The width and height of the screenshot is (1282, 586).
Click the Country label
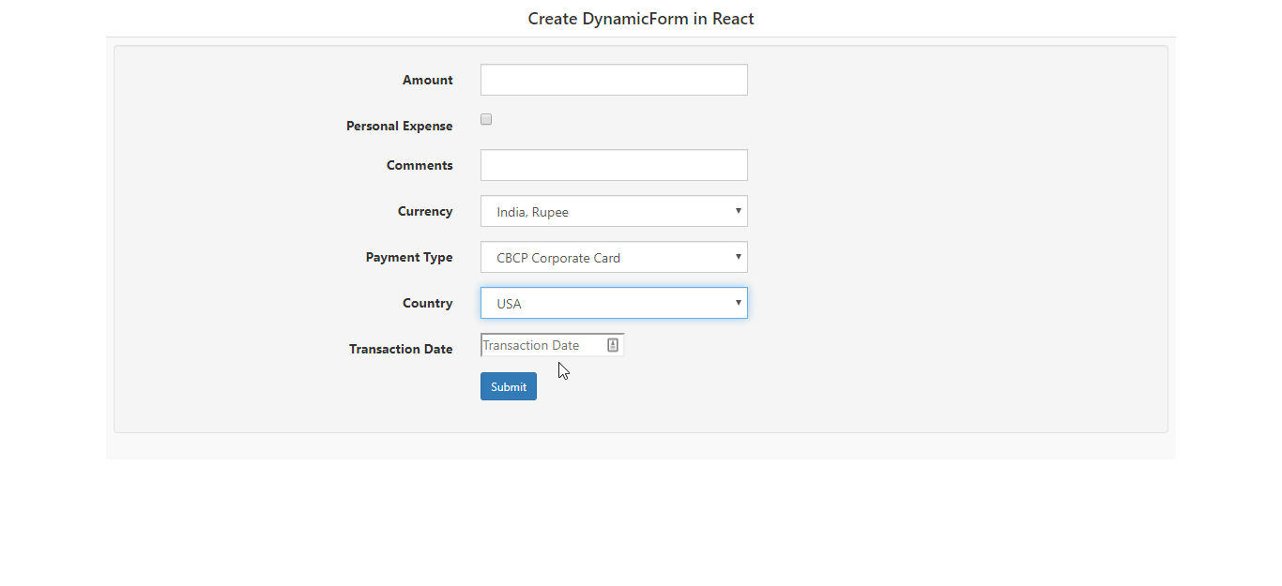pyautogui.click(x=428, y=303)
